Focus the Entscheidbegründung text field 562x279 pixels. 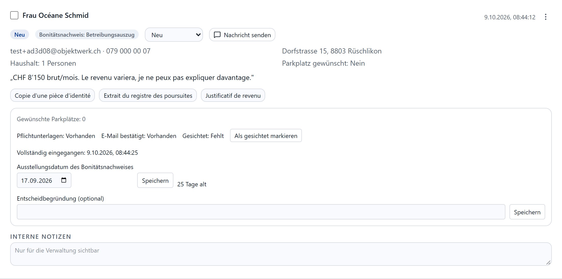[x=261, y=212]
